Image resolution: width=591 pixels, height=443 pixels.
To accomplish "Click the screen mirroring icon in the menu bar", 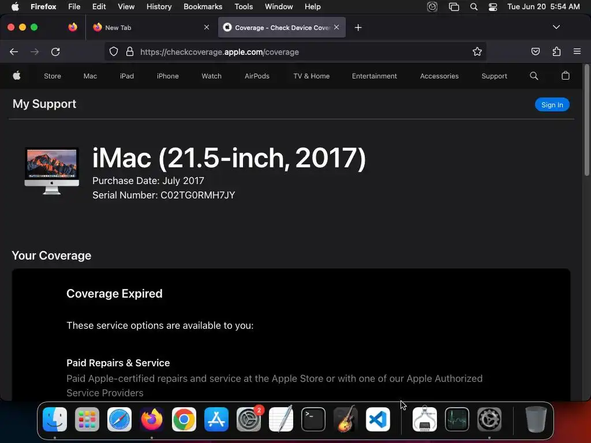I will (454, 7).
